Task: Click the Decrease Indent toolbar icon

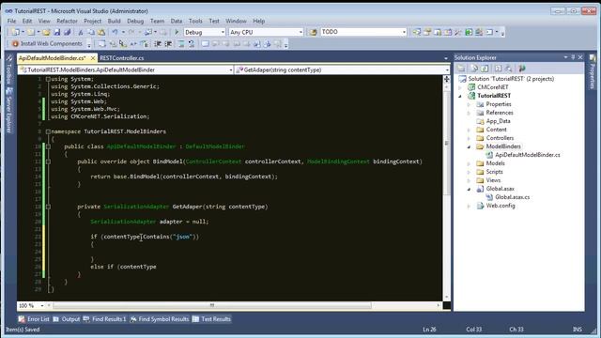Action: (158, 44)
